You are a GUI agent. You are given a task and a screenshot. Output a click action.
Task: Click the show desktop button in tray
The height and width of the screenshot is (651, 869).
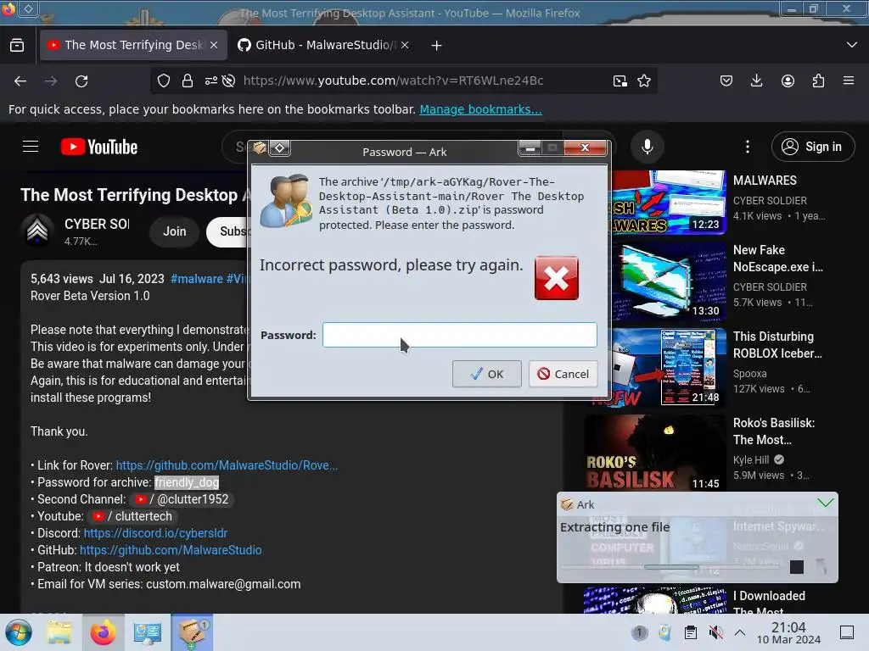click(x=847, y=632)
